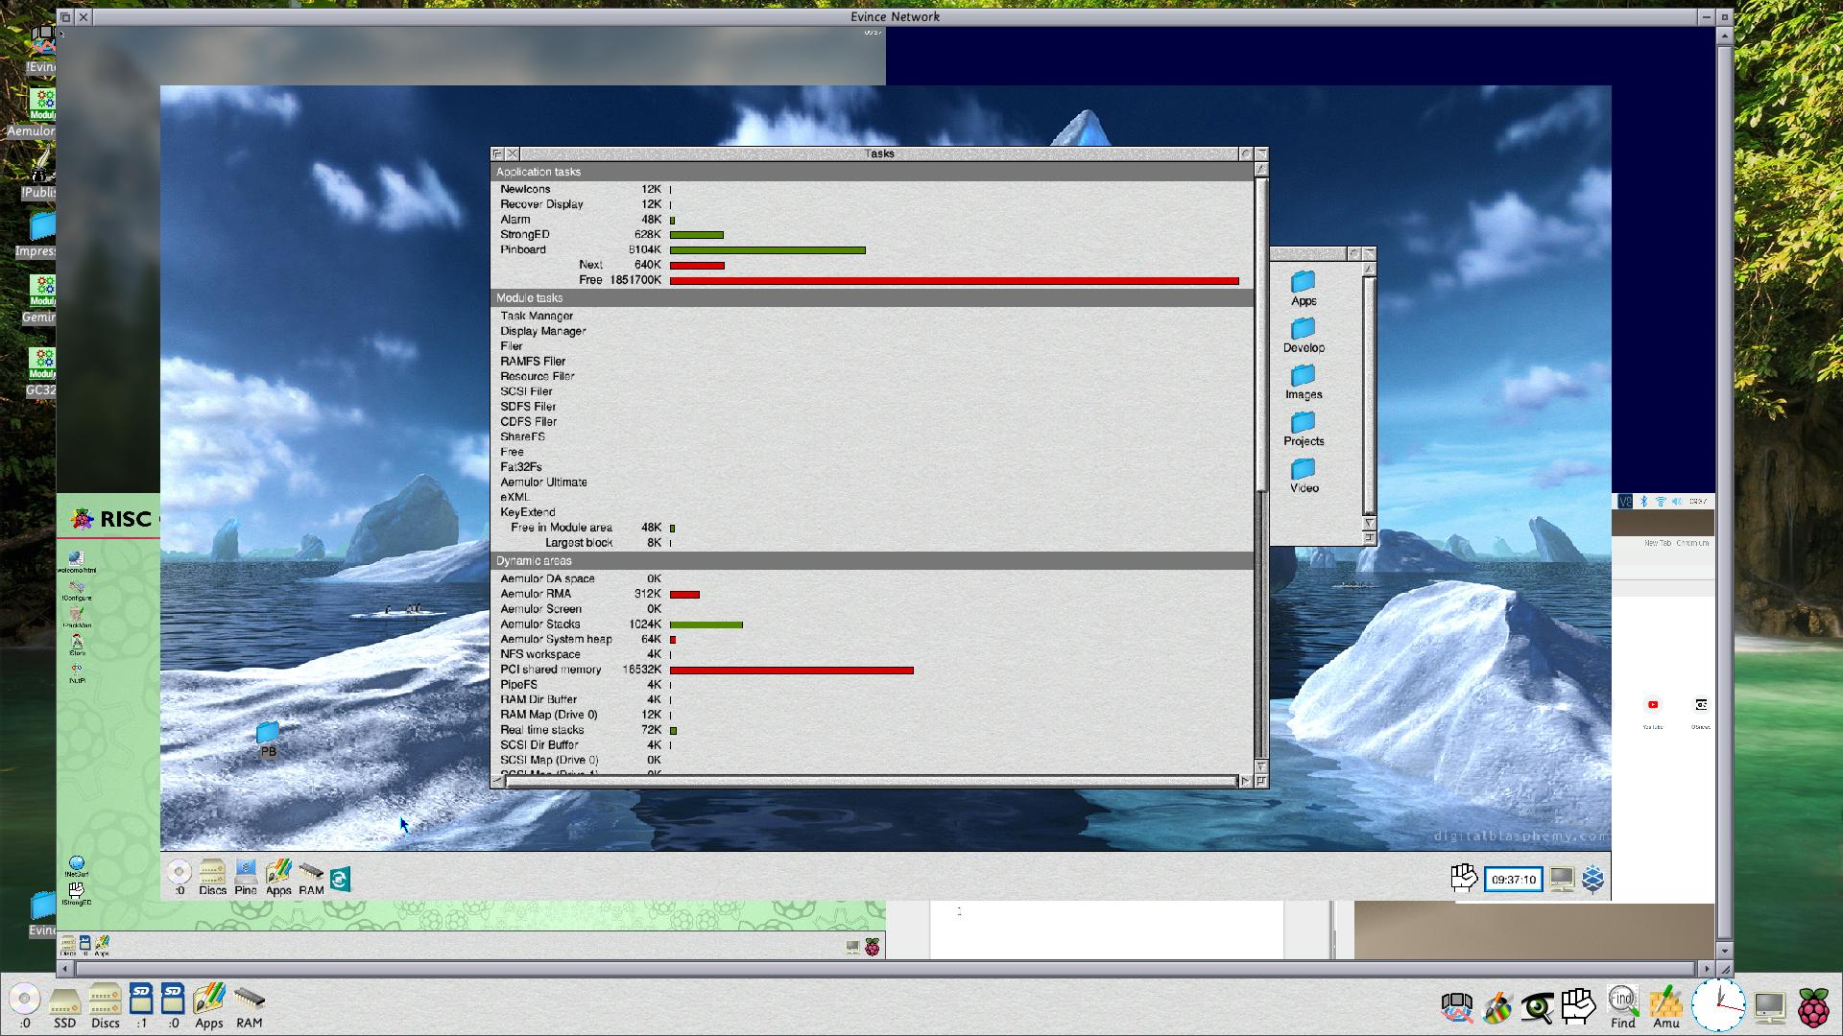Click the green eye magnifier icon on the icon bar
Viewport: 1843px width, 1036px height.
click(x=1537, y=1007)
